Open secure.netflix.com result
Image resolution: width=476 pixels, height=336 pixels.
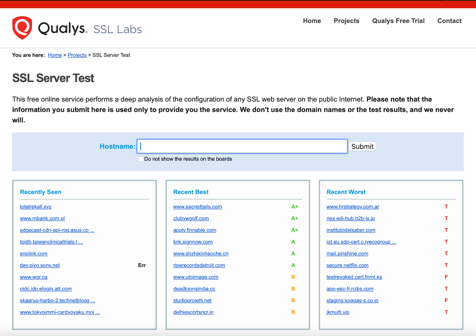tap(347, 265)
